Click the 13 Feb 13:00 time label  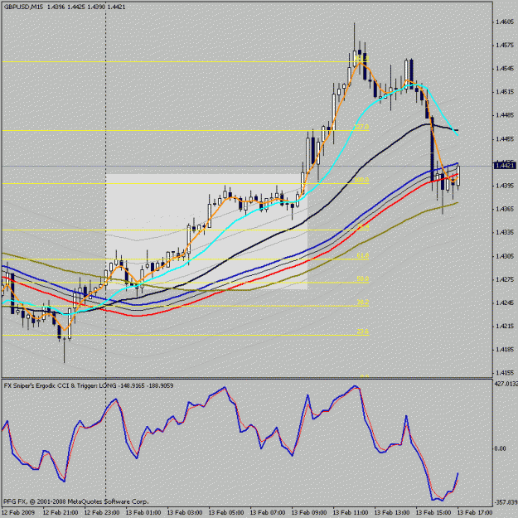[x=392, y=512]
